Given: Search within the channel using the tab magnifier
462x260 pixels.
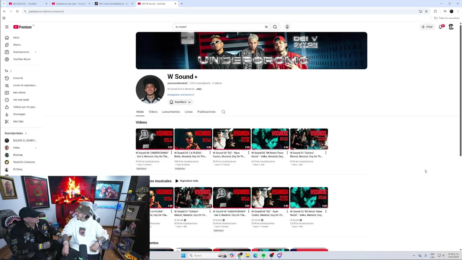Looking at the screenshot, I should (223, 112).
